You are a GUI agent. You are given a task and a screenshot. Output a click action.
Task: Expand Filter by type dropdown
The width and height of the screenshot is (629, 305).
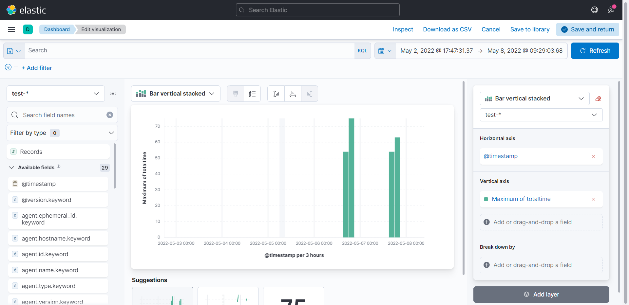tap(62, 133)
